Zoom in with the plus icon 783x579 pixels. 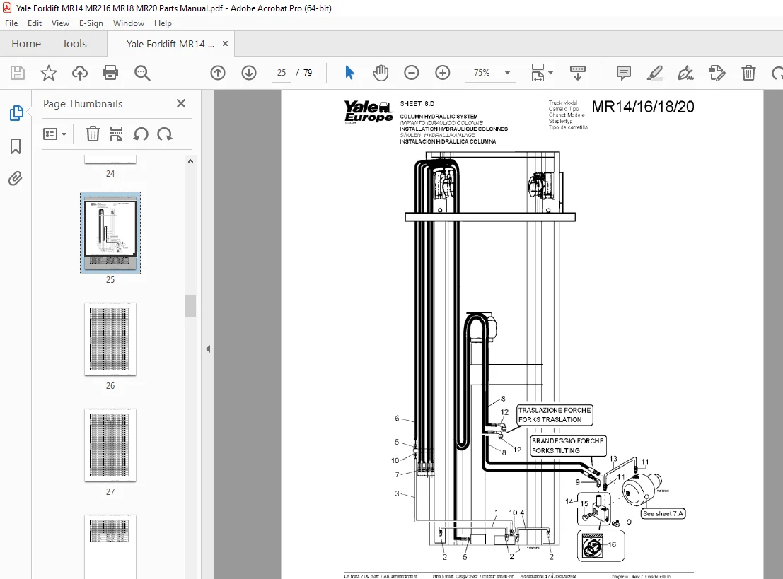tap(443, 73)
